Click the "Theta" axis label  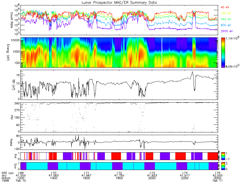tap(11, 142)
